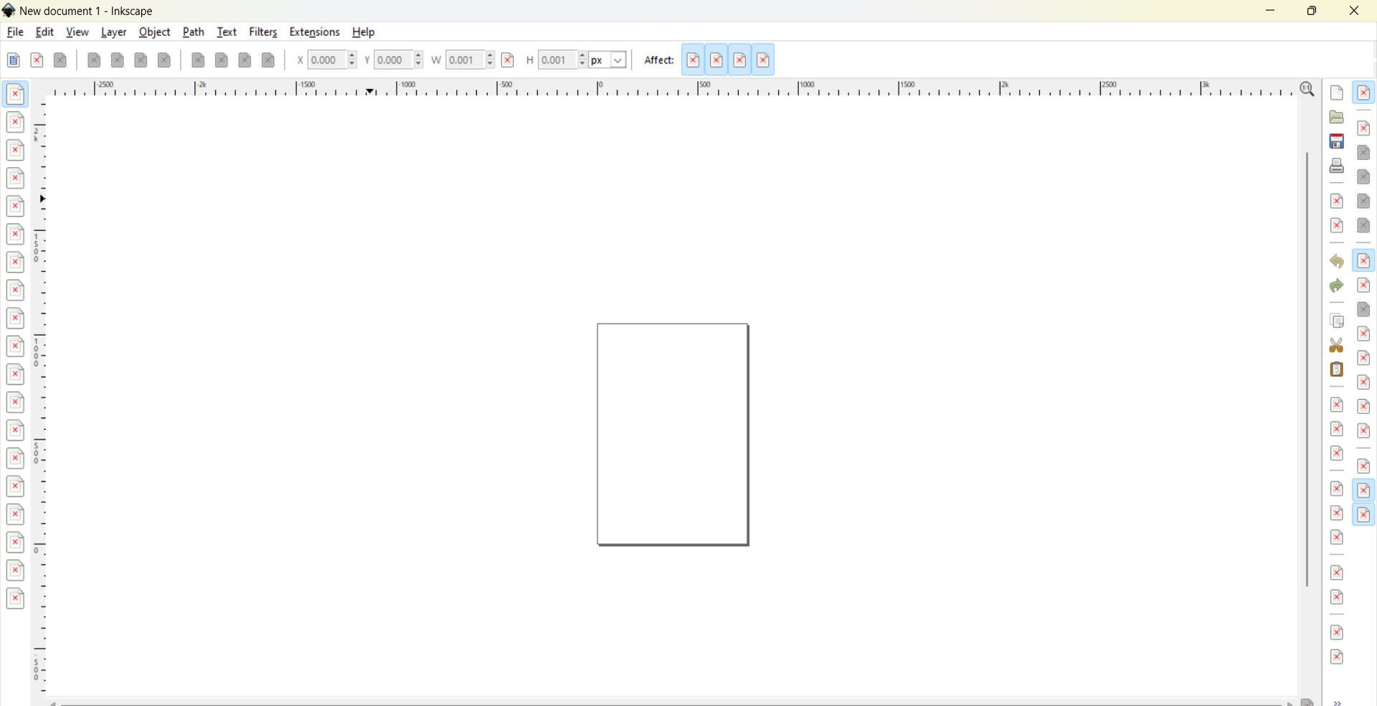The height and width of the screenshot is (706, 1377).
Task: Click the H field stepper down arrow
Action: (x=582, y=65)
